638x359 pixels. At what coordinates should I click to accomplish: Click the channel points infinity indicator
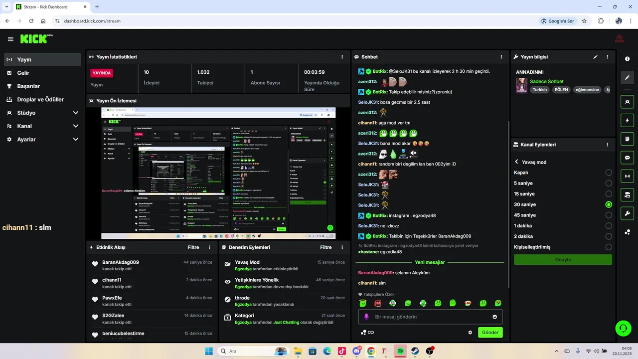click(368, 333)
